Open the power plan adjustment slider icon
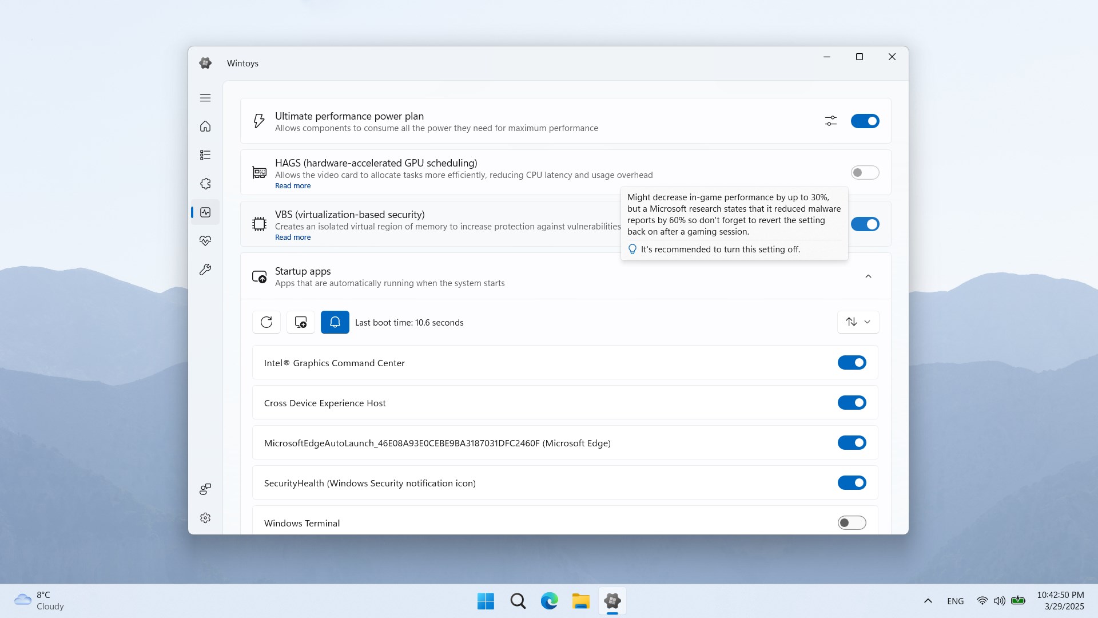 (x=830, y=121)
